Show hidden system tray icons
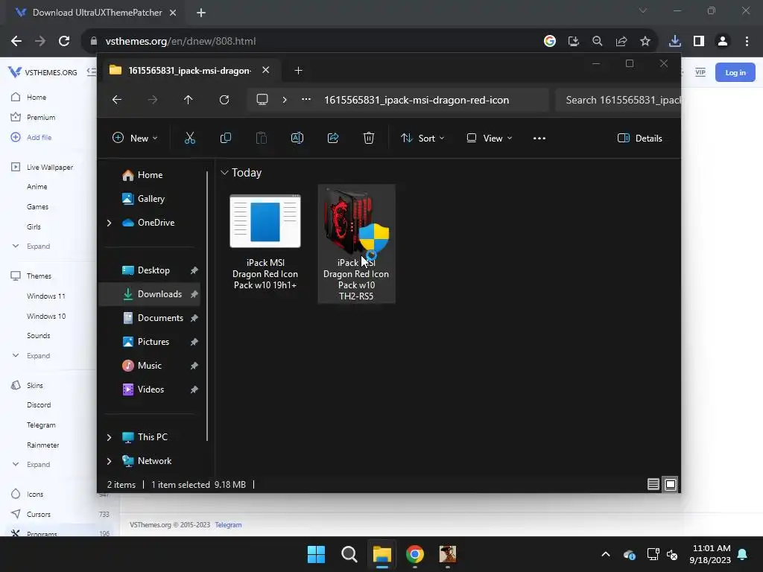763x572 pixels. (606, 554)
